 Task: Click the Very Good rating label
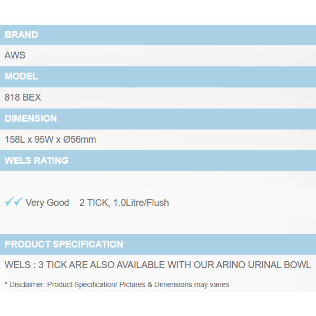coord(47,203)
